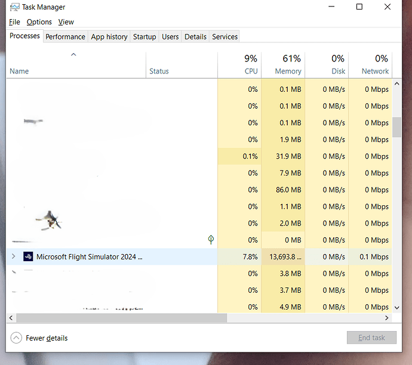Select the Processes tab
Viewport: 412px width, 365px height.
coord(24,36)
